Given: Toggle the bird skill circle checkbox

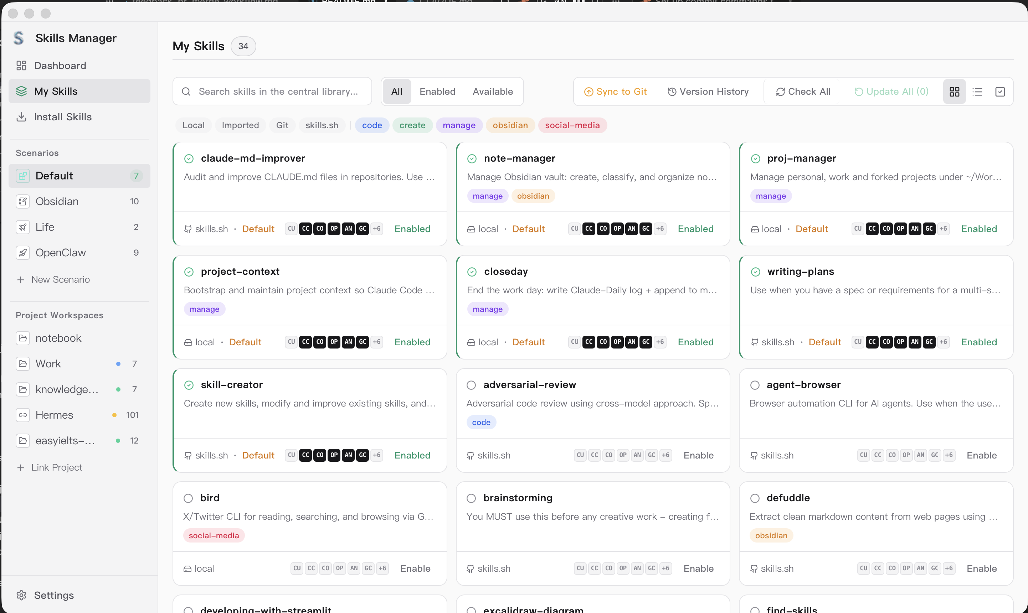Looking at the screenshot, I should [188, 498].
